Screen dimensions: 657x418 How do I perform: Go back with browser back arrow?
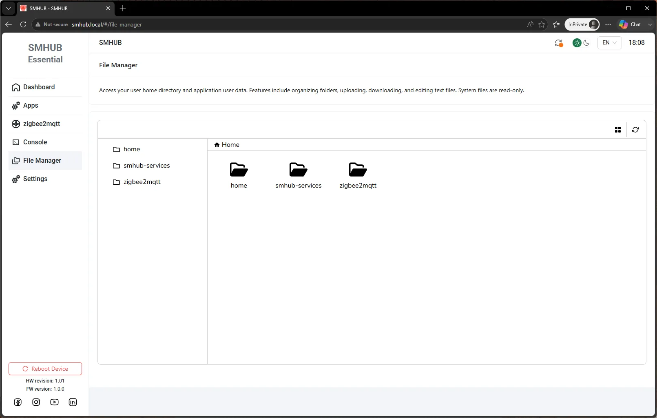pyautogui.click(x=9, y=24)
